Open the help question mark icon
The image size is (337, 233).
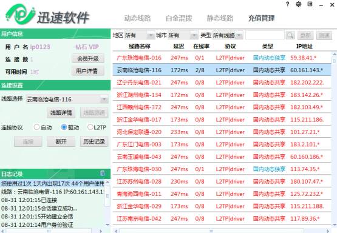click(288, 4)
